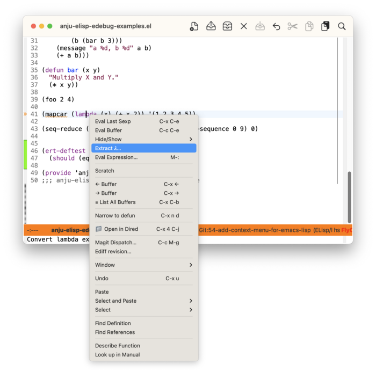
Task: Choose List All Buffers
Action: pos(144,202)
